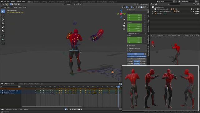Select the Measure tool
The height and width of the screenshot is (113, 200).
tap(3, 39)
